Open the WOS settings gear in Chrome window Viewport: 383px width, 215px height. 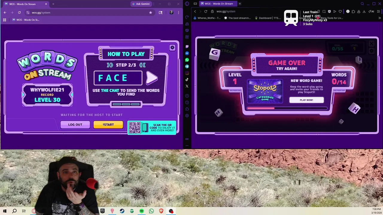(x=172, y=48)
